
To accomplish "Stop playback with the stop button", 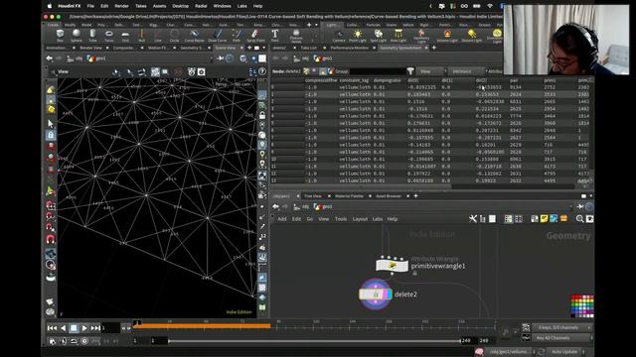I will tap(74, 328).
